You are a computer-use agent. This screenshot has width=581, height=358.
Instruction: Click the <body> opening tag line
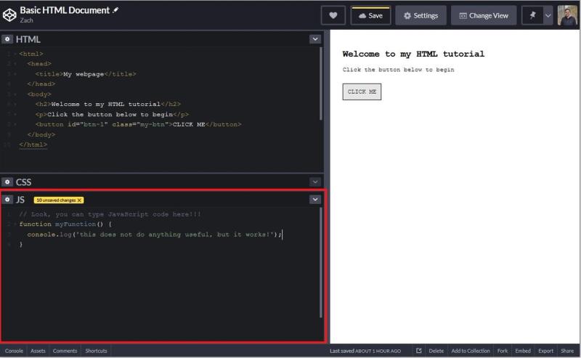(39, 94)
